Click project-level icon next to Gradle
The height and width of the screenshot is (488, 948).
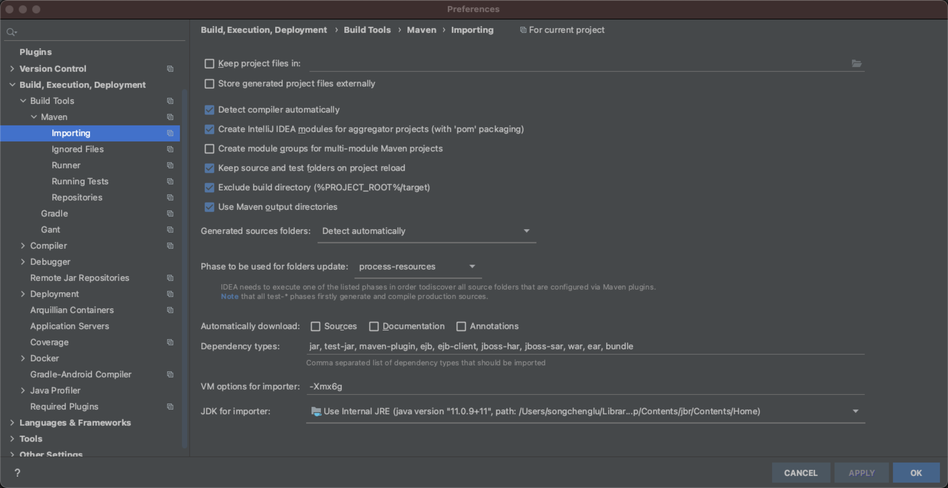point(170,213)
